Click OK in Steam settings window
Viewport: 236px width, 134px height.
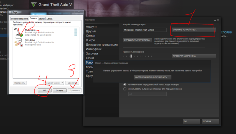click(191, 121)
